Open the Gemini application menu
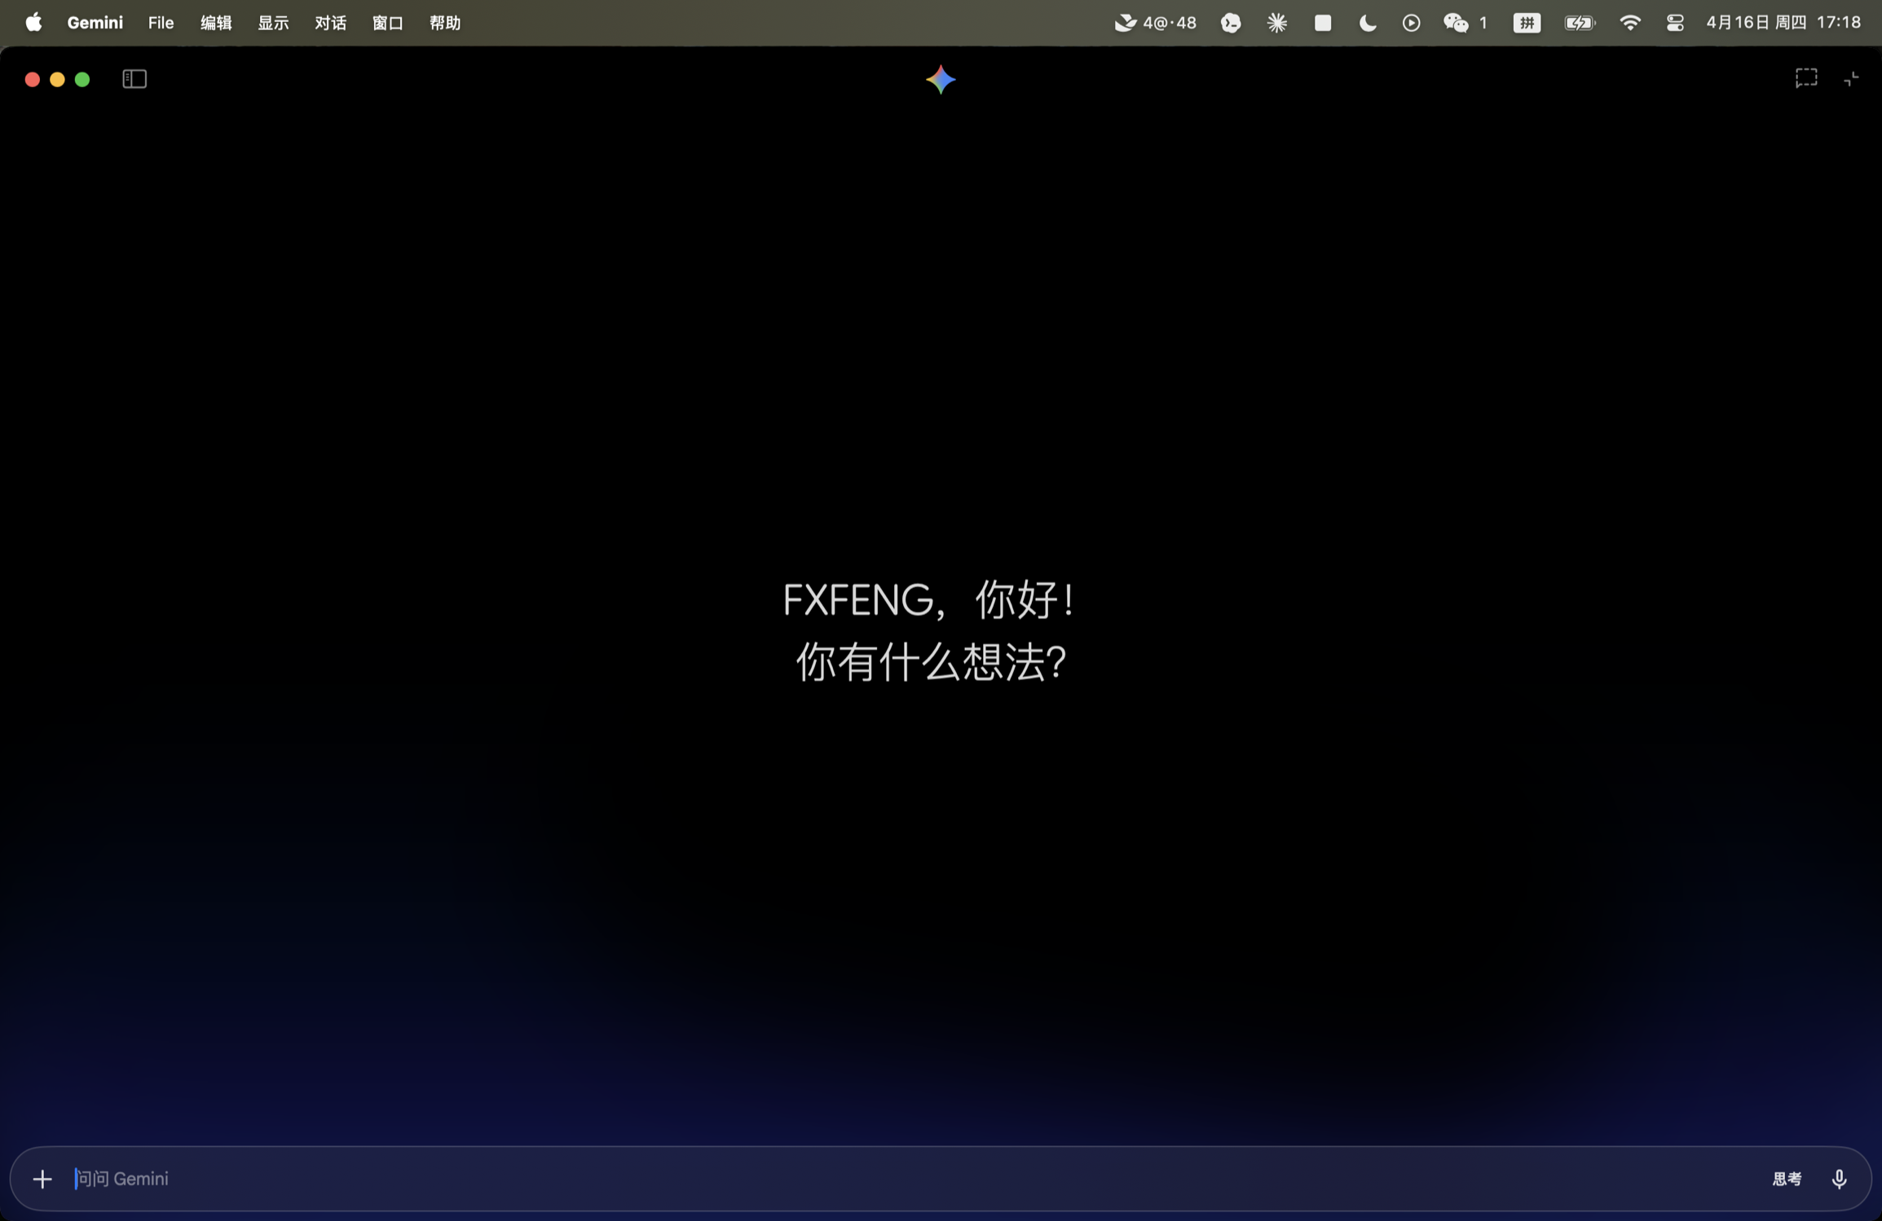 tap(95, 23)
